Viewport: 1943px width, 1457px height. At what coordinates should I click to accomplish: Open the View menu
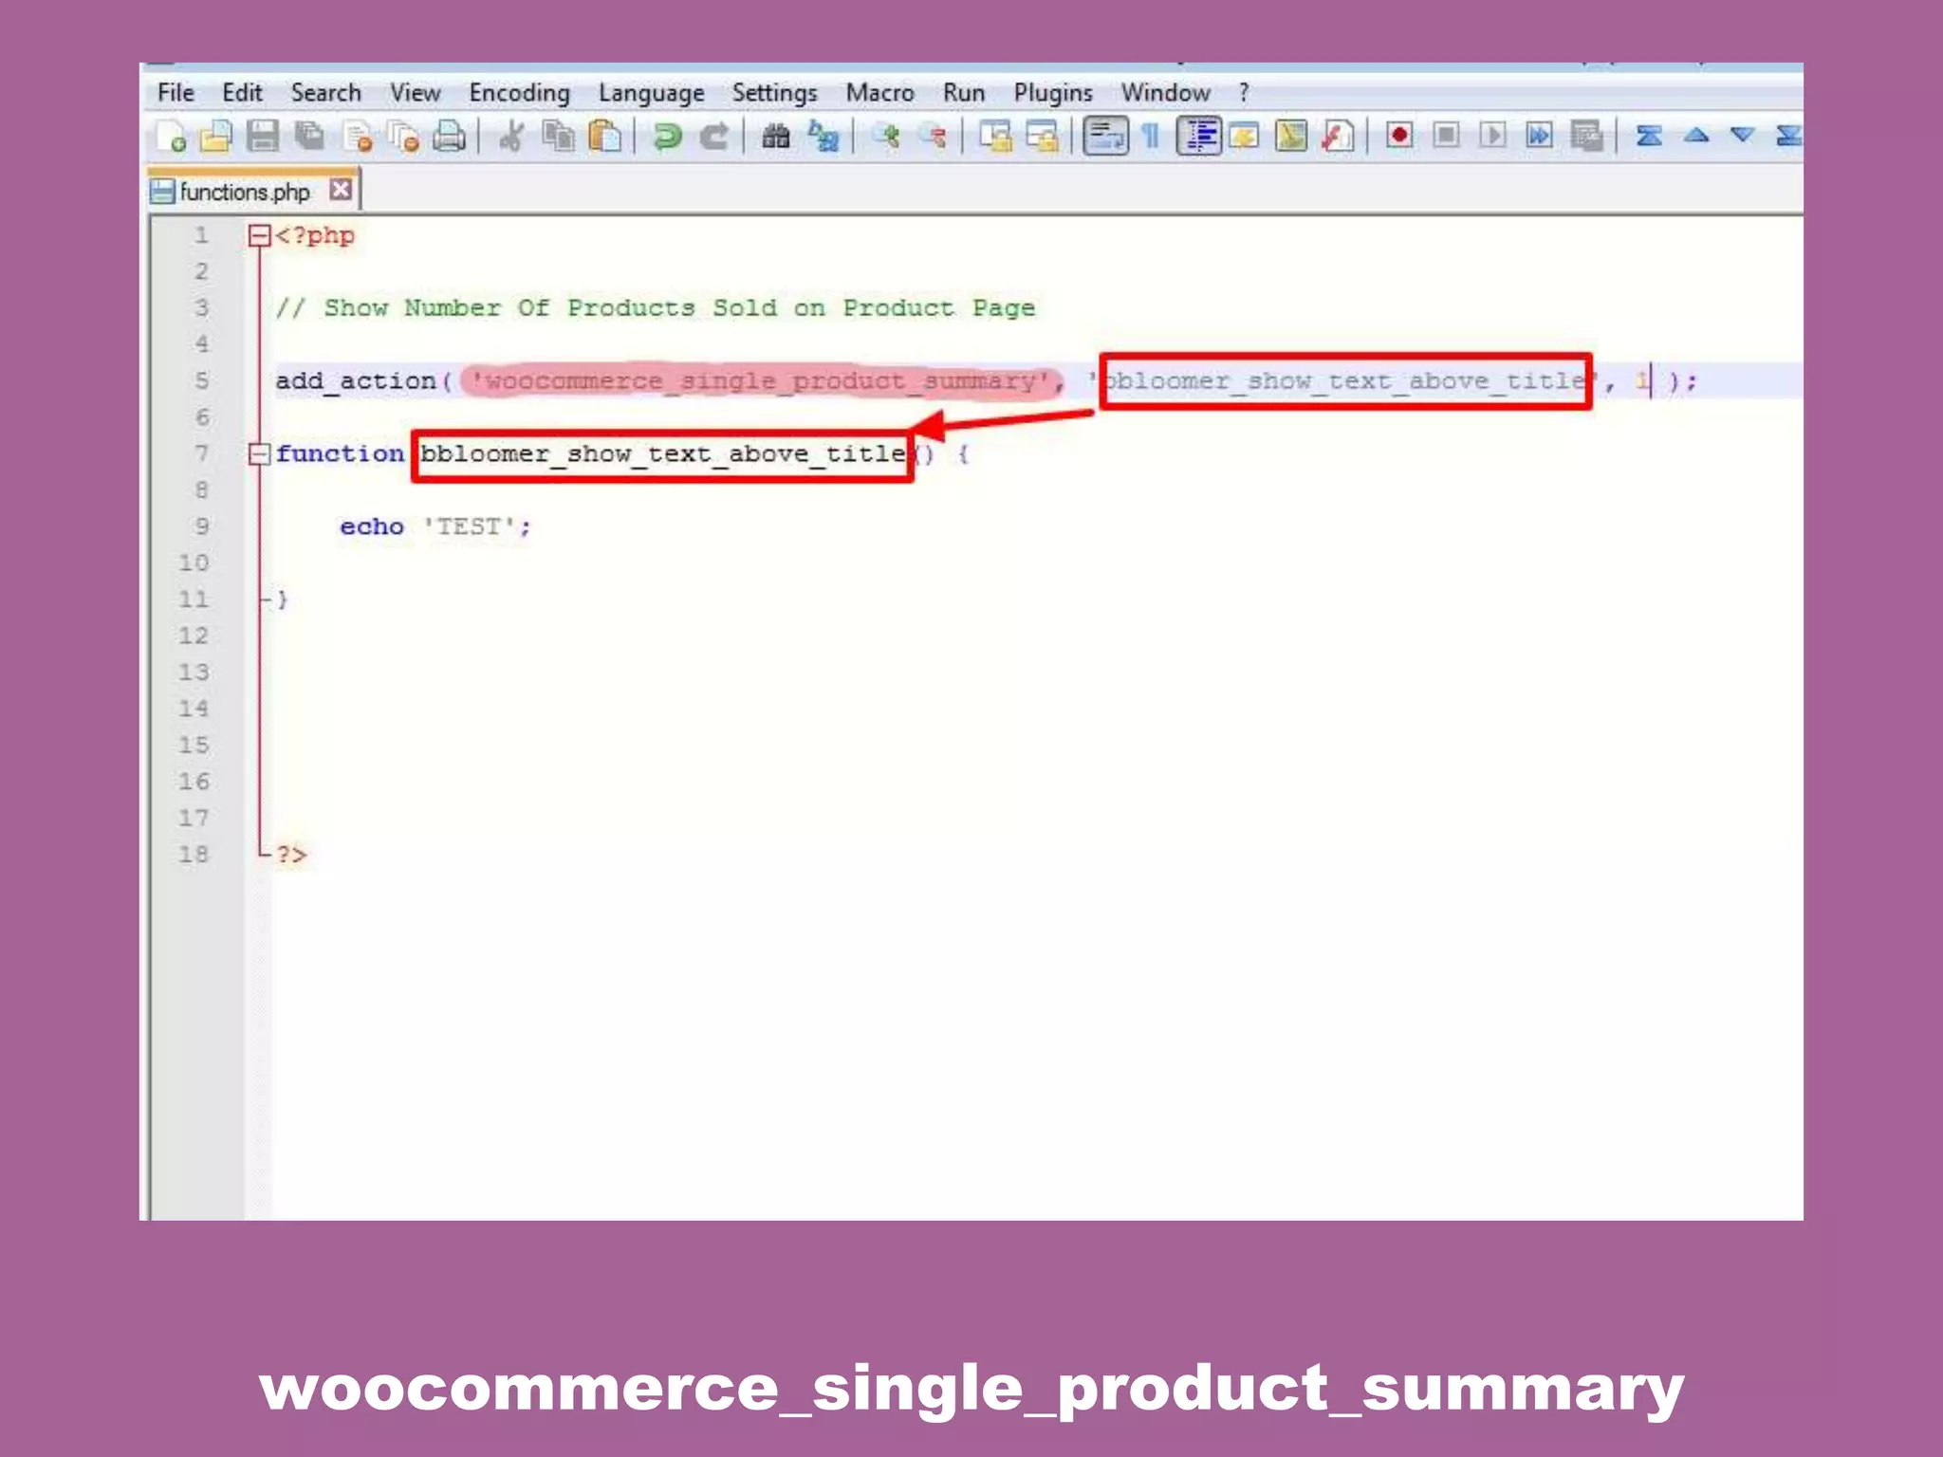point(416,93)
